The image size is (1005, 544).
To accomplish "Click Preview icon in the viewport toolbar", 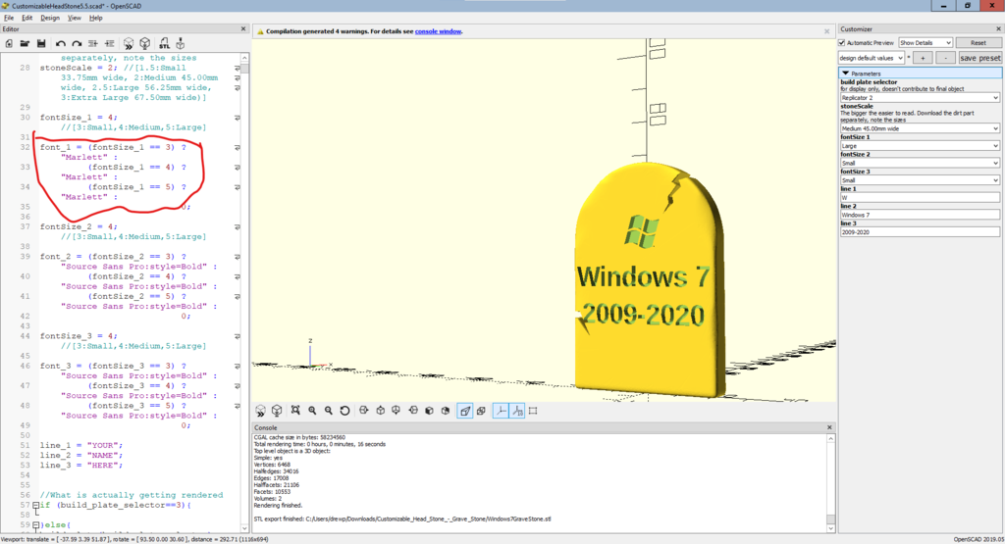I will 260,411.
